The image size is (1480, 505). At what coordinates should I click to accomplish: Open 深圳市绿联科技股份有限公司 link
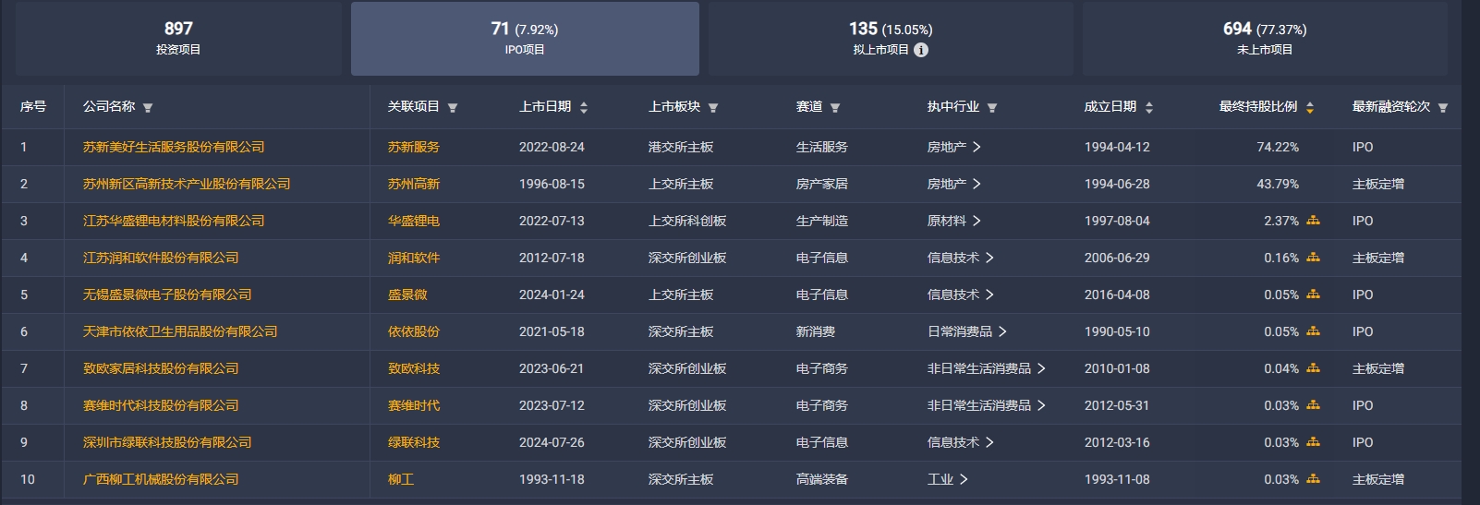167,442
